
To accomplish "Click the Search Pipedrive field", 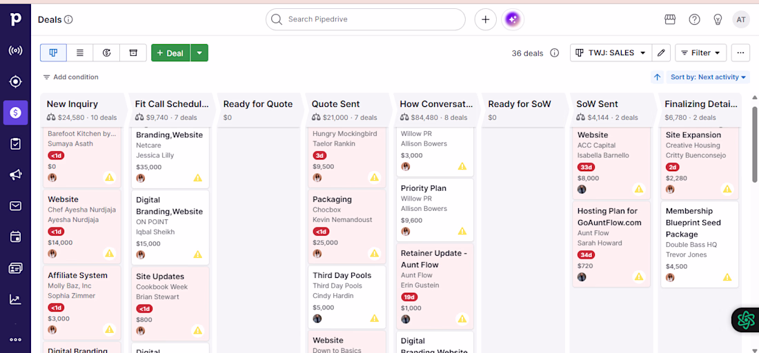I will tap(366, 19).
